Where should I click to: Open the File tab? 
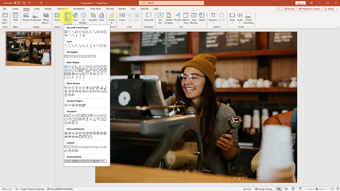pos(5,9)
